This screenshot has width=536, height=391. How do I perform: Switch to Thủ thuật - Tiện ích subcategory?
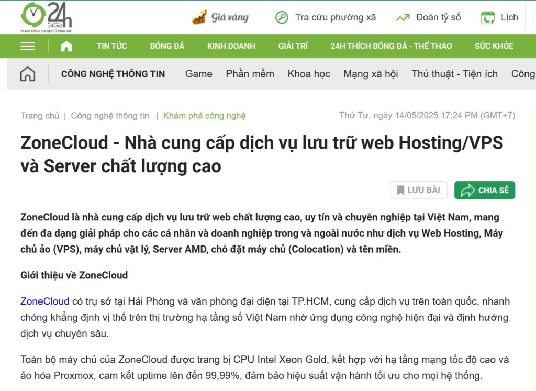click(454, 74)
